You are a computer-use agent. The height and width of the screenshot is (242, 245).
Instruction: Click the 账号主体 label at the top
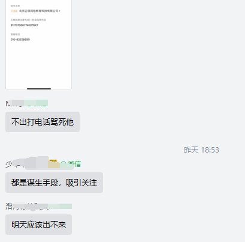(15, 6)
